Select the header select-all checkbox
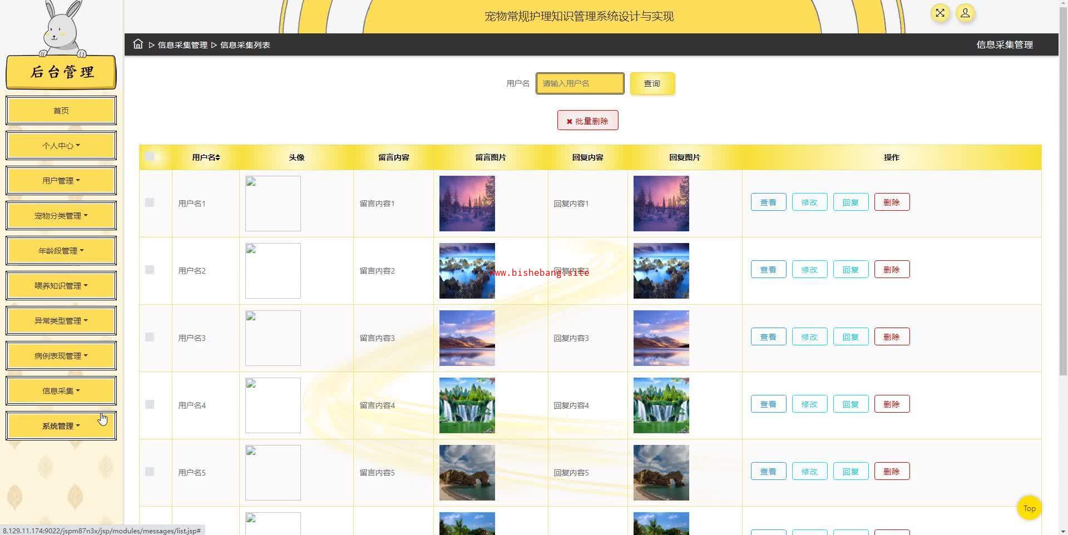1068x535 pixels. coord(150,156)
